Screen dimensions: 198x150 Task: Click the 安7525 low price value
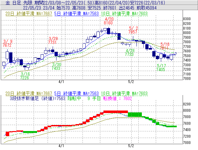point(95,8)
